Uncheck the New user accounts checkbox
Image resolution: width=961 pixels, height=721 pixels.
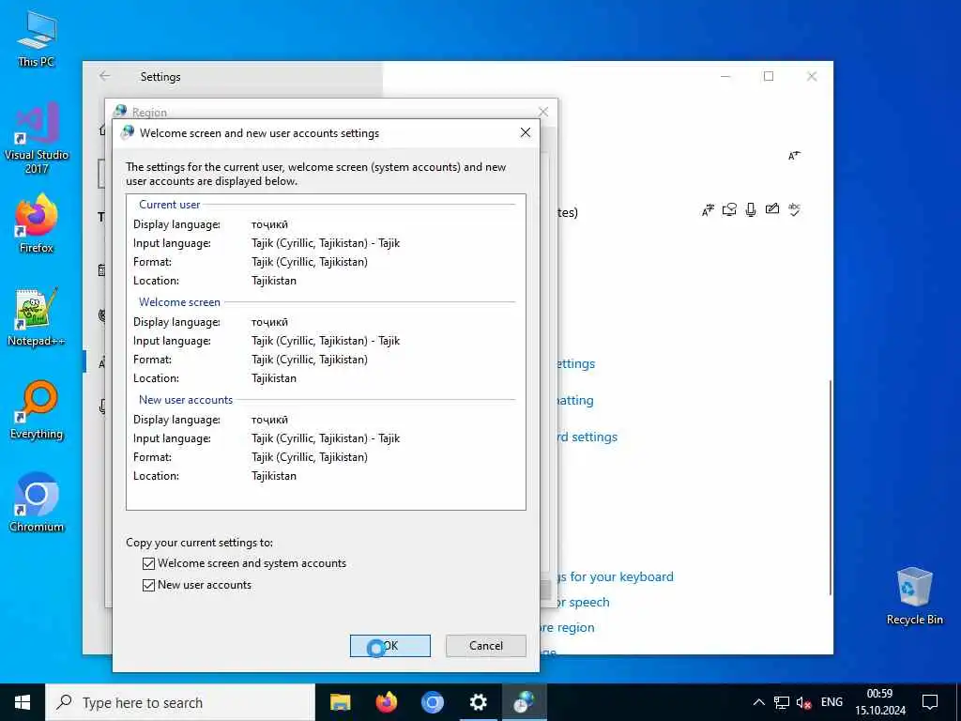coord(148,585)
